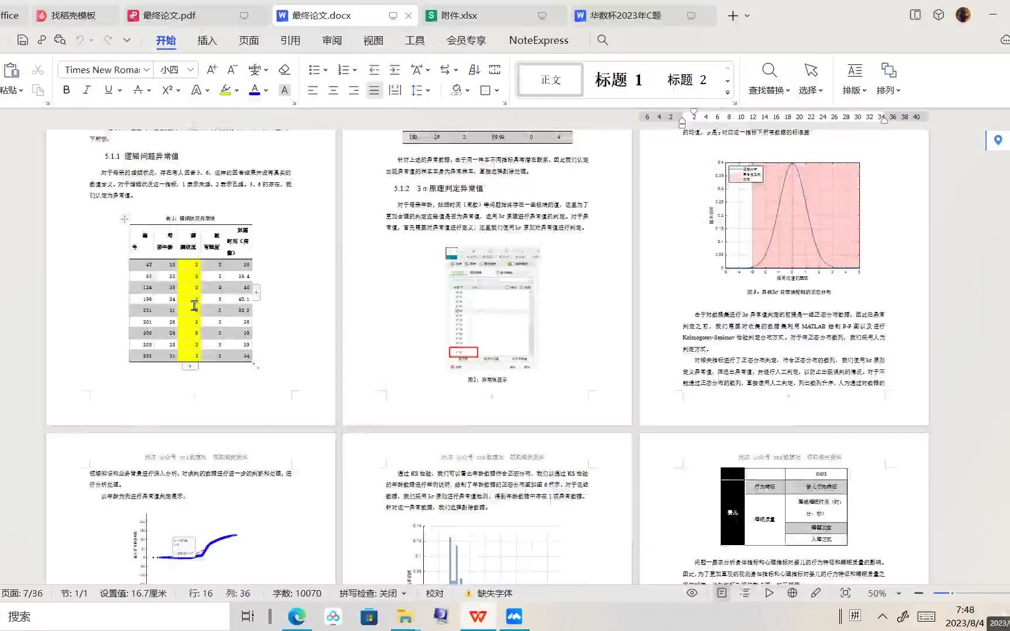Switch to the 审阅 ribbon tab
Screen dimensions: 1010x631
331,40
